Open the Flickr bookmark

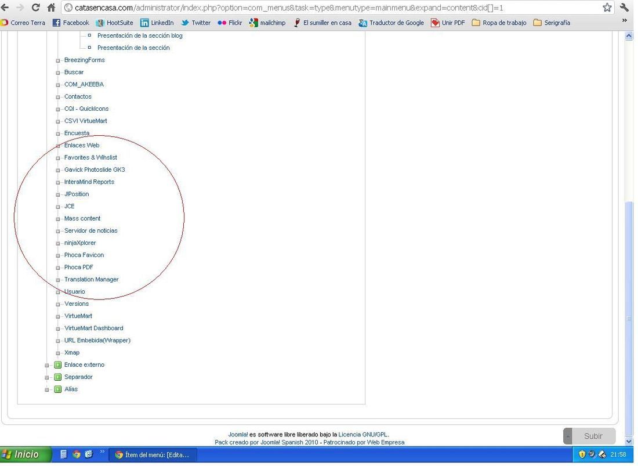230,23
